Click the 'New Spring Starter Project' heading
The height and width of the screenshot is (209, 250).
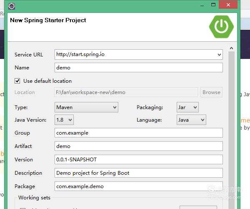(x=48, y=20)
